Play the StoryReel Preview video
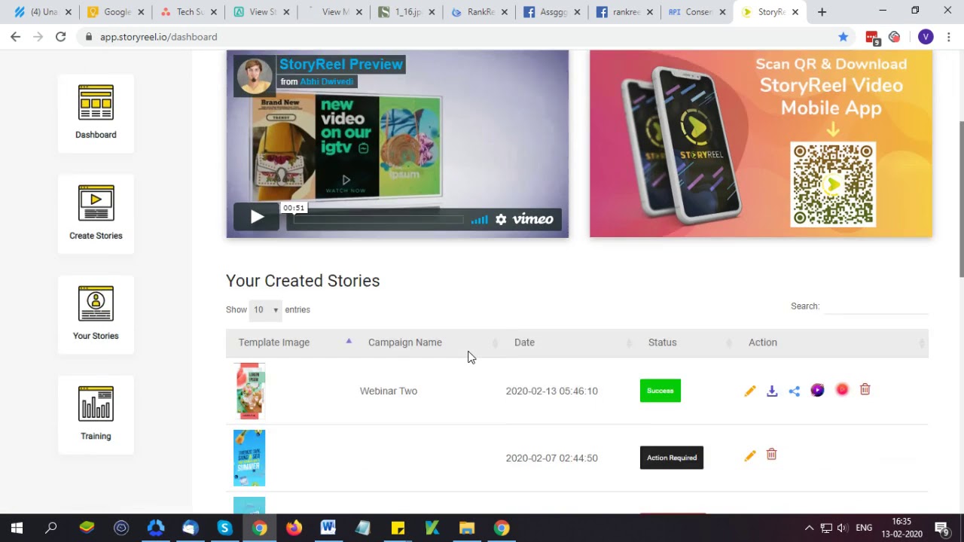Image resolution: width=964 pixels, height=542 pixels. click(x=256, y=218)
